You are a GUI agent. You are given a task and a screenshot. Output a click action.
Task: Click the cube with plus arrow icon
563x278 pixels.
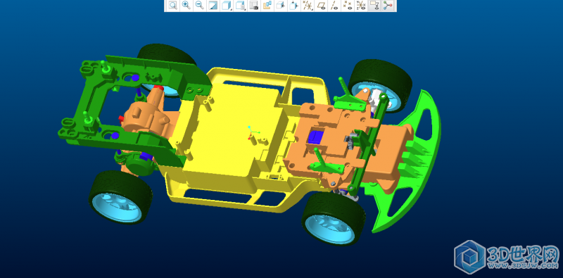coord(294,6)
